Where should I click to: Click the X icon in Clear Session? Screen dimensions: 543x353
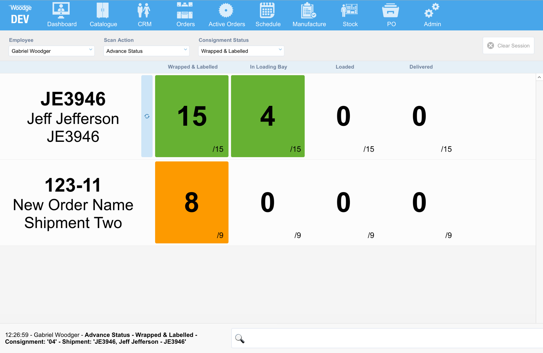click(x=490, y=46)
